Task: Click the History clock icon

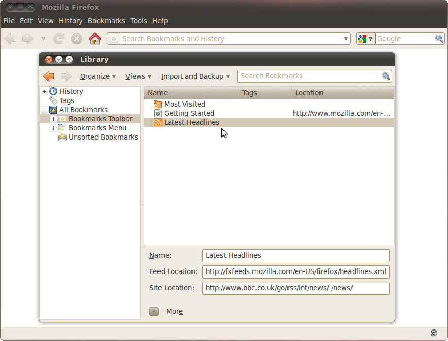Action: pyautogui.click(x=53, y=91)
